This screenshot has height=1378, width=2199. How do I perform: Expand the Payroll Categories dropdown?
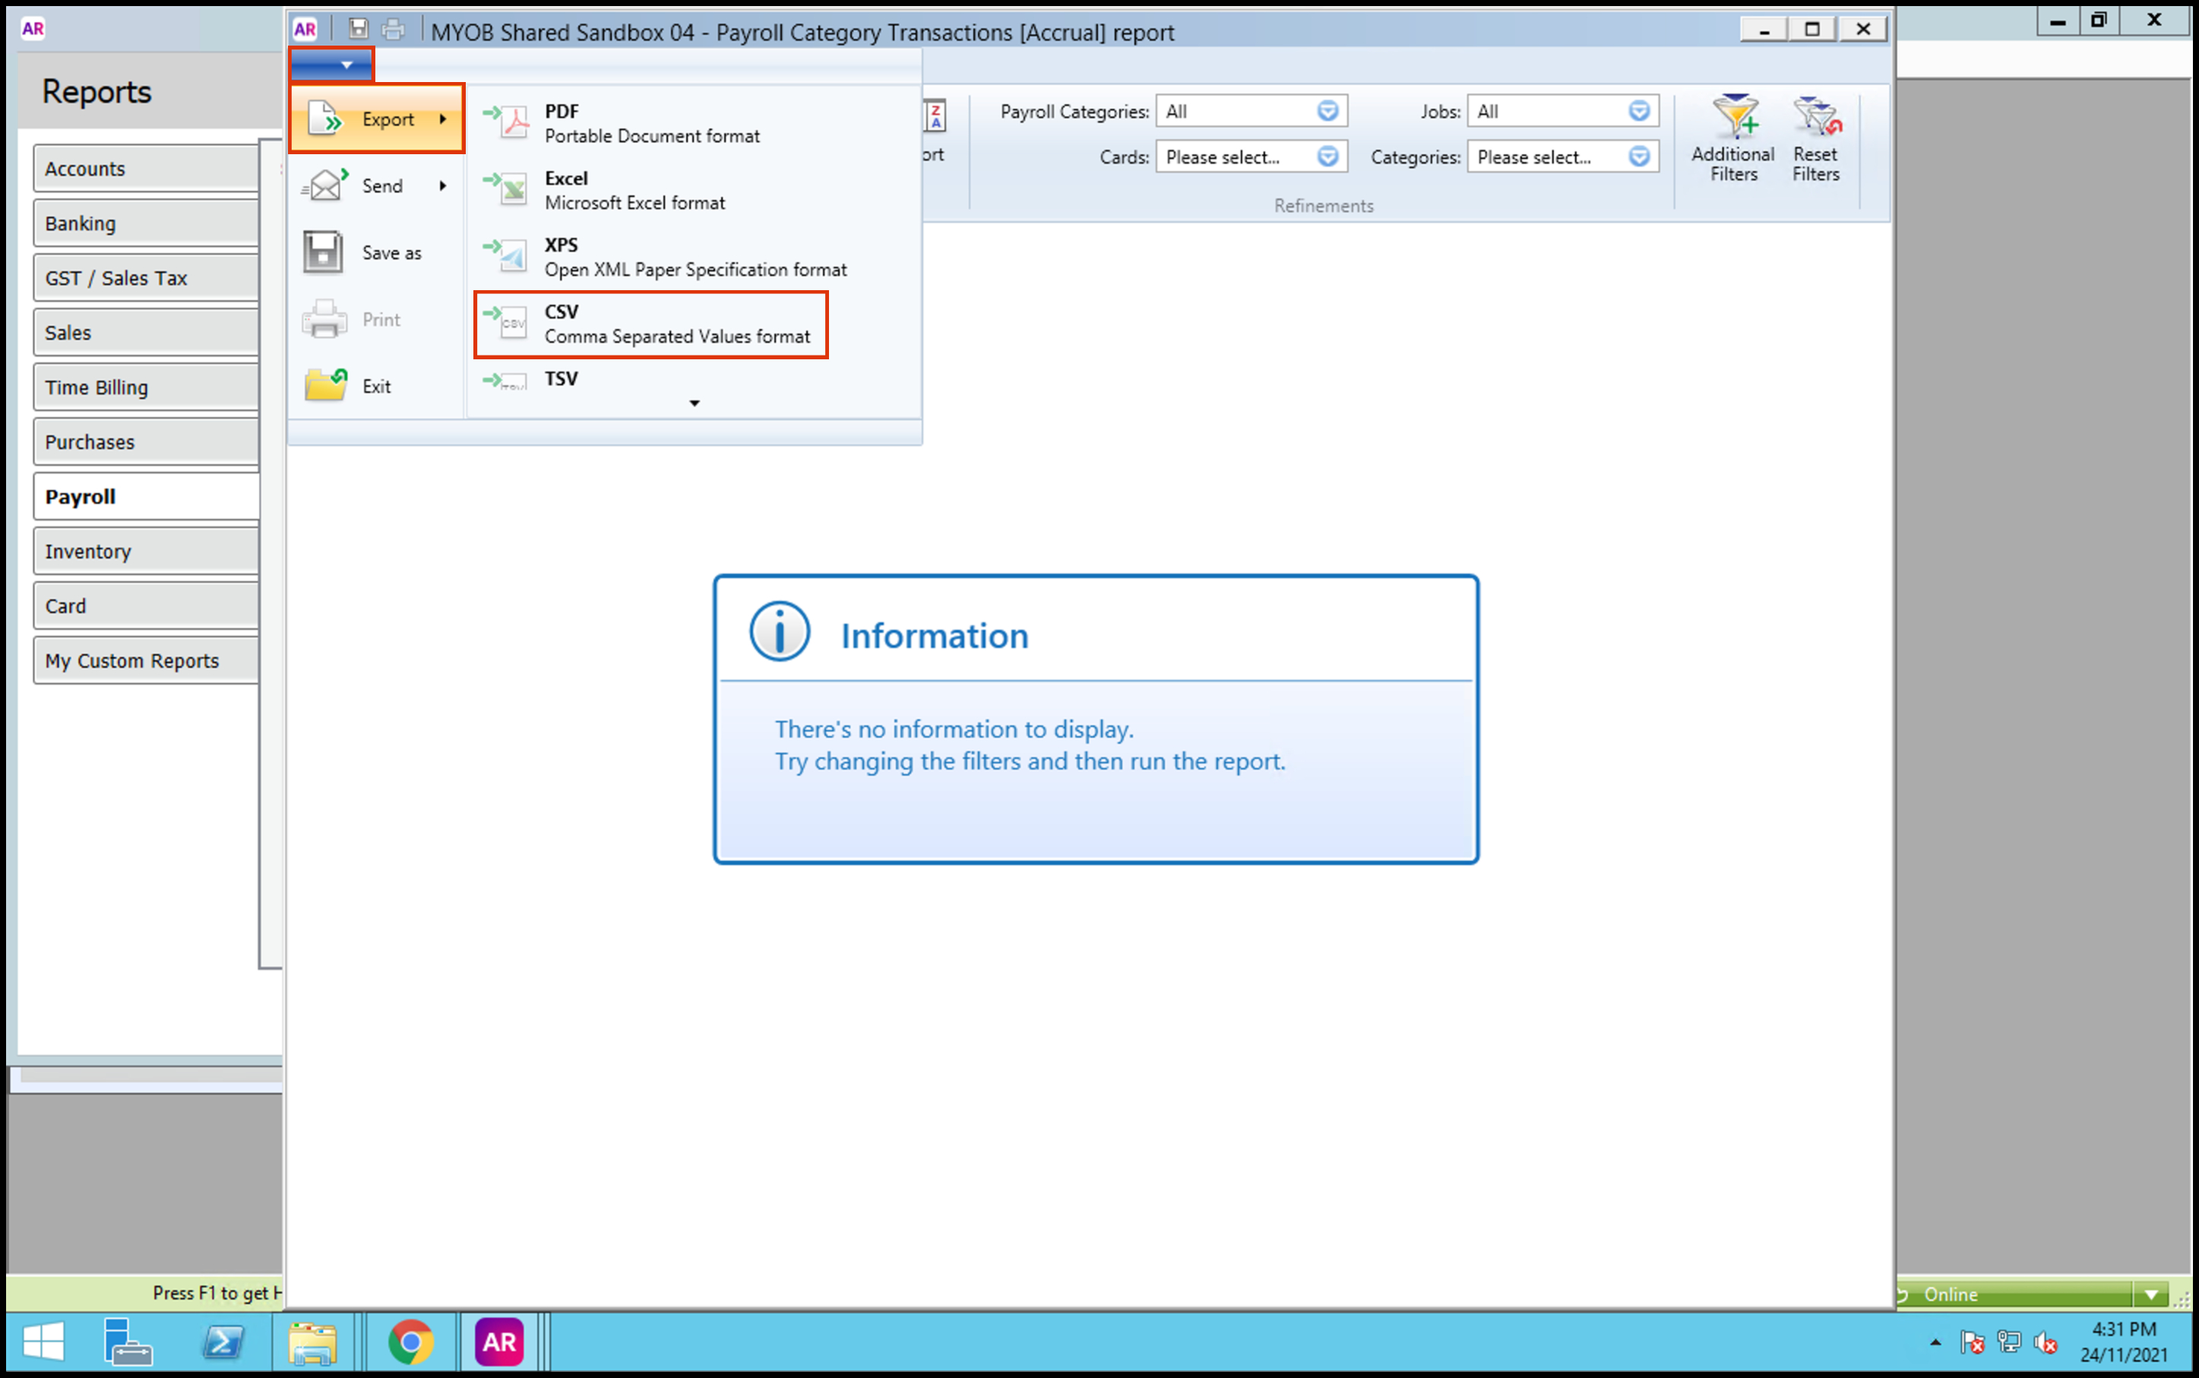(x=1327, y=111)
